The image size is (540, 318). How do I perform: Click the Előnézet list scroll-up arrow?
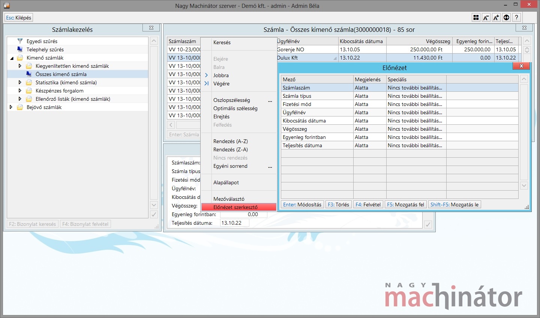click(x=524, y=79)
